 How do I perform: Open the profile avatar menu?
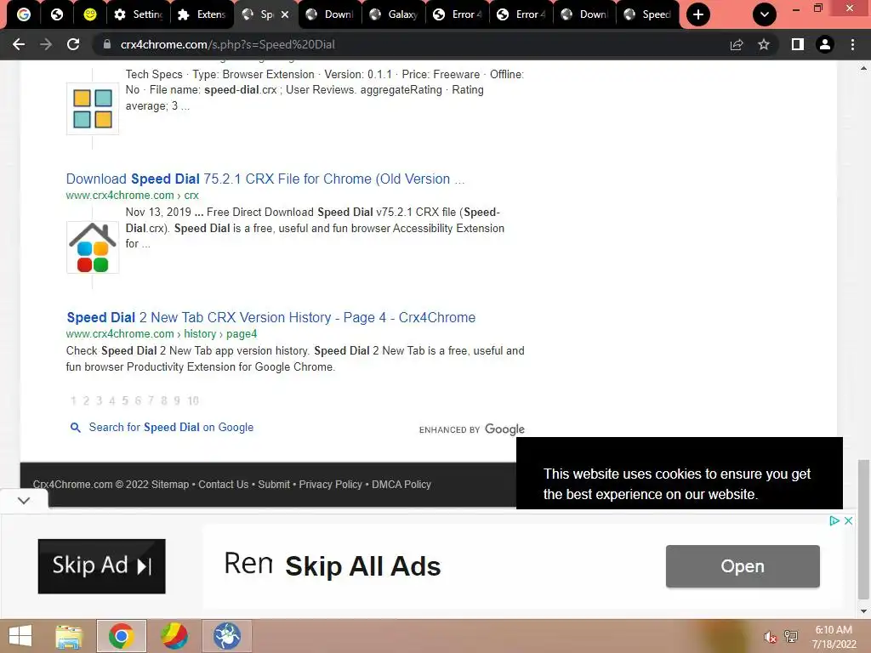coord(825,44)
